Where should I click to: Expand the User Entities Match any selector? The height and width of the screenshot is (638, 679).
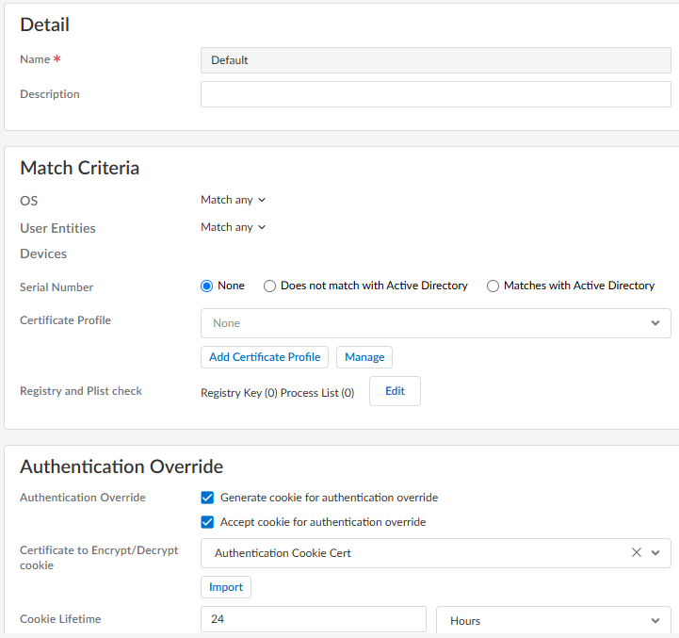click(x=233, y=227)
